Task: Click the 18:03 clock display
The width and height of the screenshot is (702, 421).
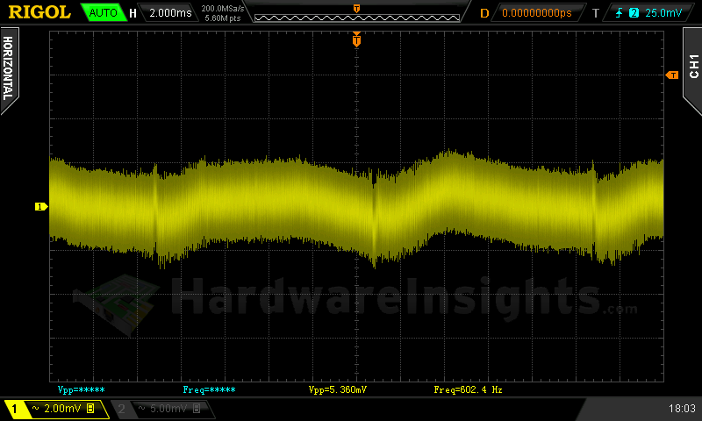Action: (681, 409)
